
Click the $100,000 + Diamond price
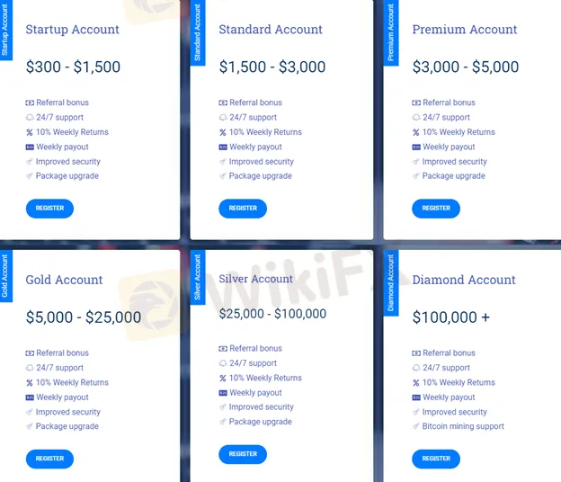[x=451, y=317]
